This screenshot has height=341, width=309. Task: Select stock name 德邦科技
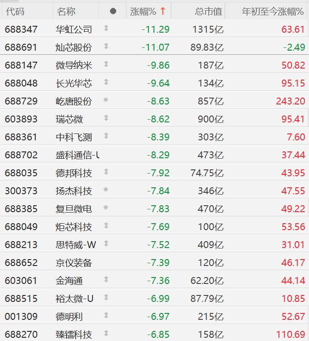tap(74, 173)
